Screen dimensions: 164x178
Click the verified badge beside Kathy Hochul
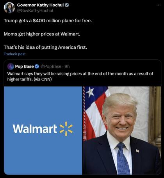pyautogui.click(x=67, y=5)
